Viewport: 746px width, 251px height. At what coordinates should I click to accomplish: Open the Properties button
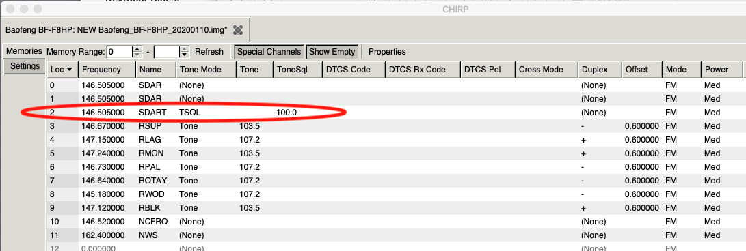pos(387,52)
